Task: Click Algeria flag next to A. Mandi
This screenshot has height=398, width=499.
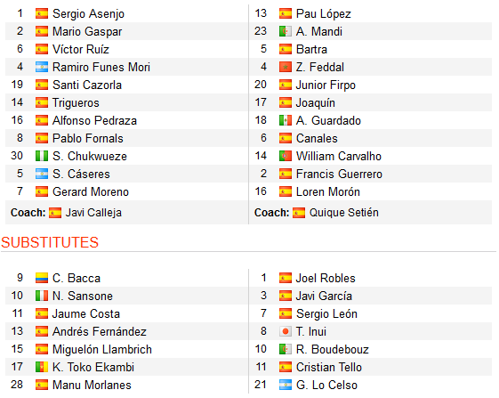Action: coord(286,31)
